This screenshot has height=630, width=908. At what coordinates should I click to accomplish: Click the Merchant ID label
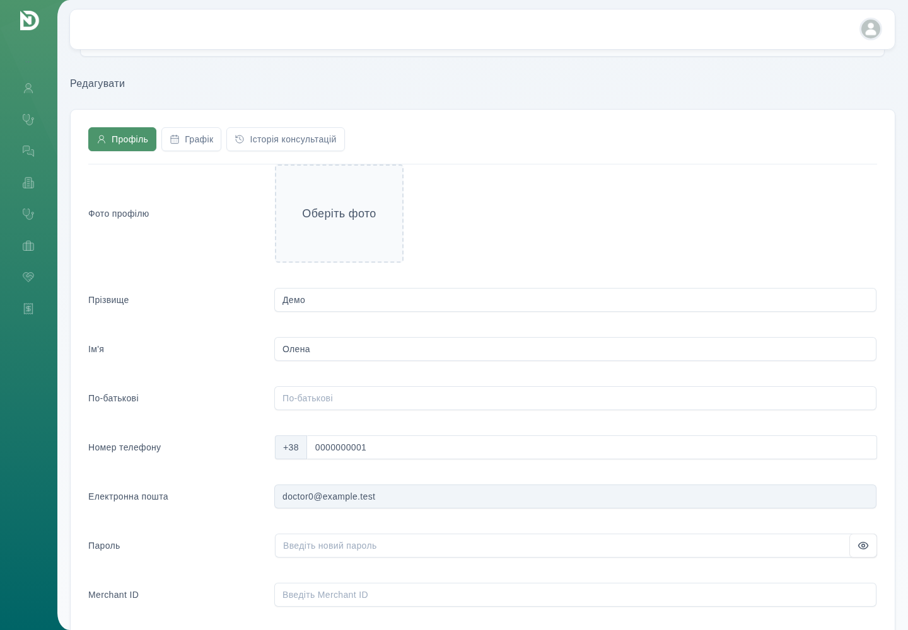coord(113,595)
